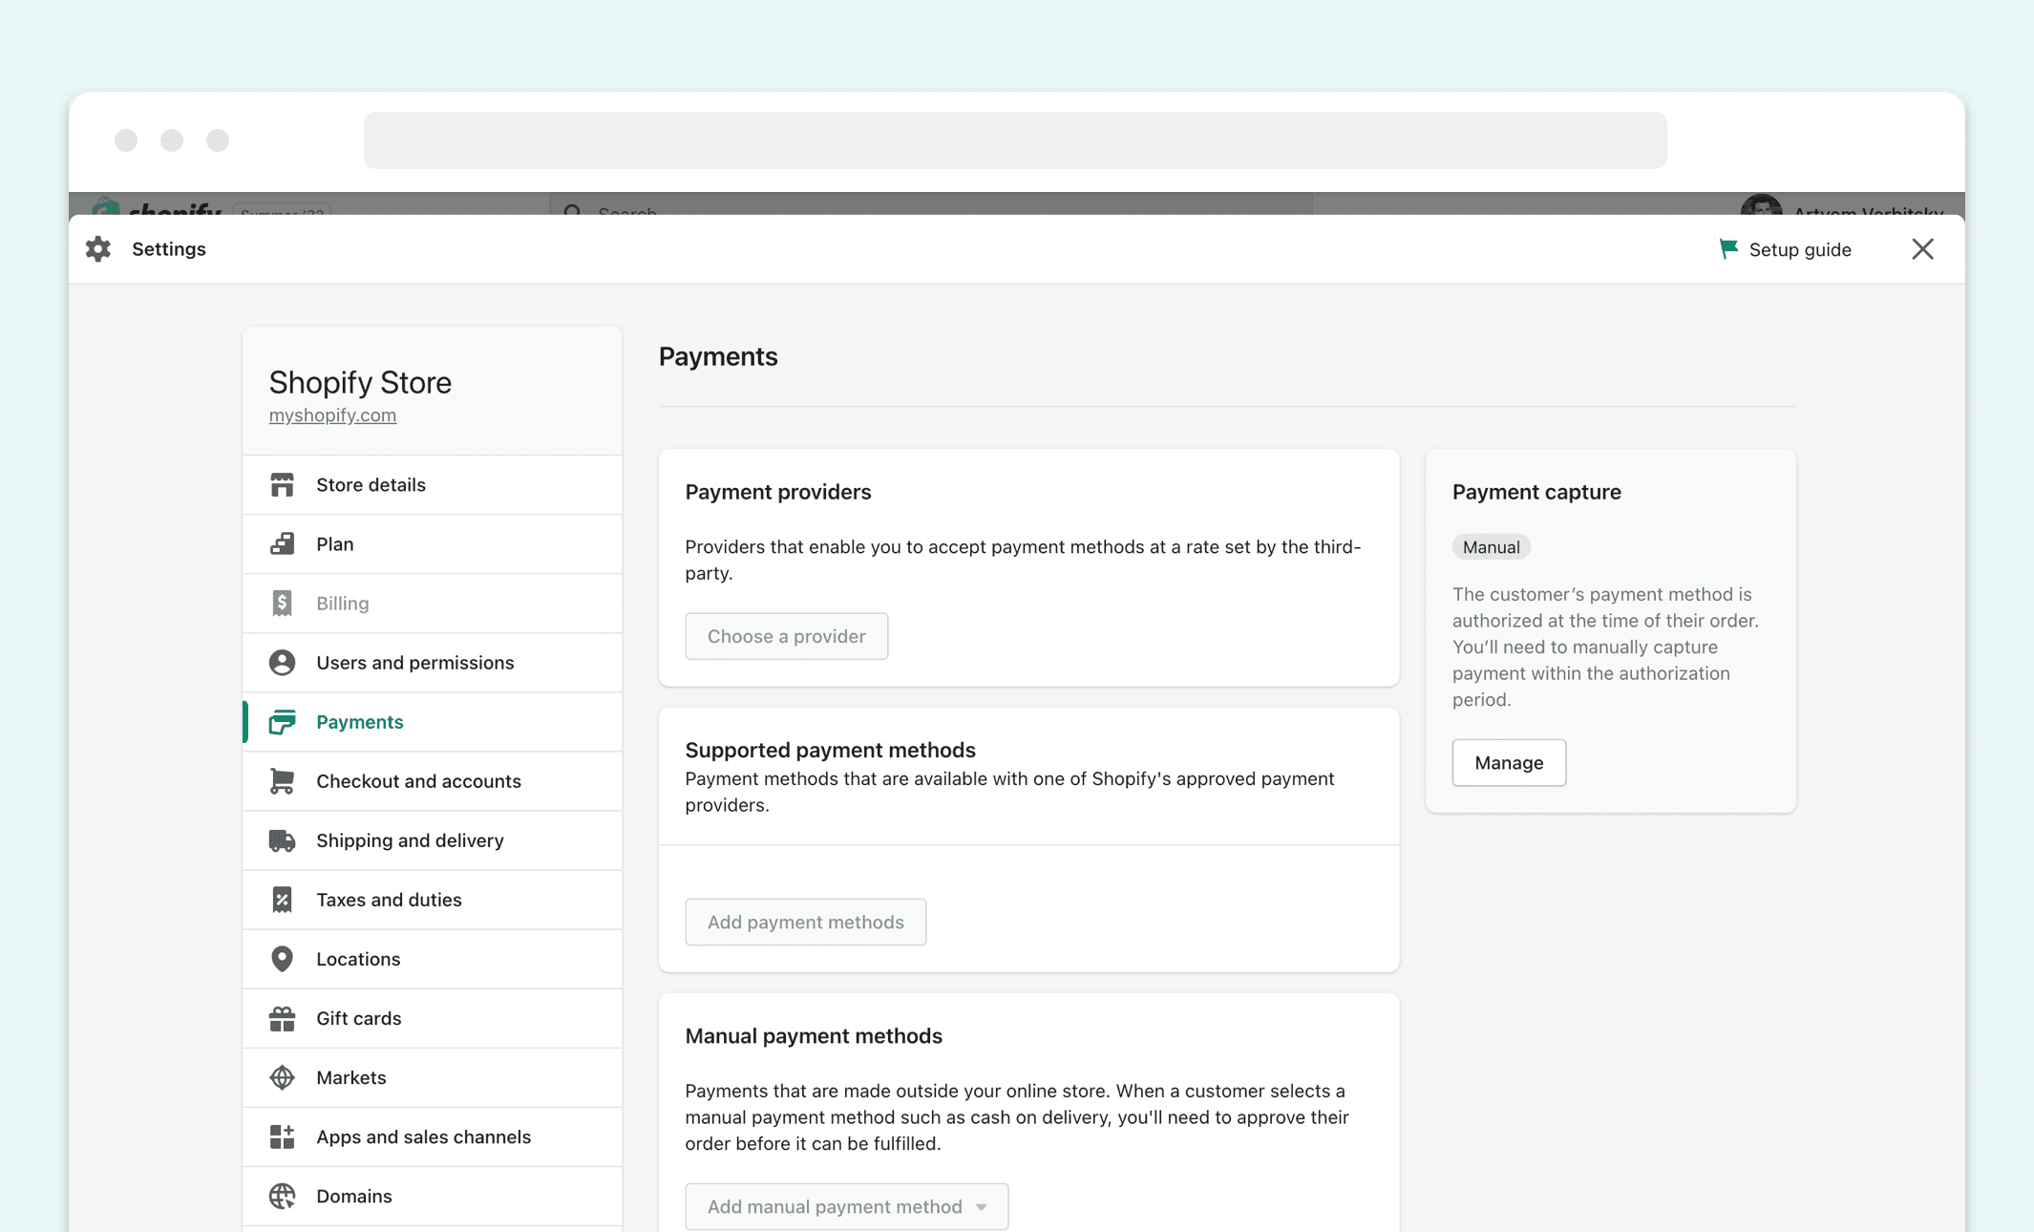Screen dimensions: 2034x1232
Task: Select the Users and permissions icon
Action: [283, 662]
